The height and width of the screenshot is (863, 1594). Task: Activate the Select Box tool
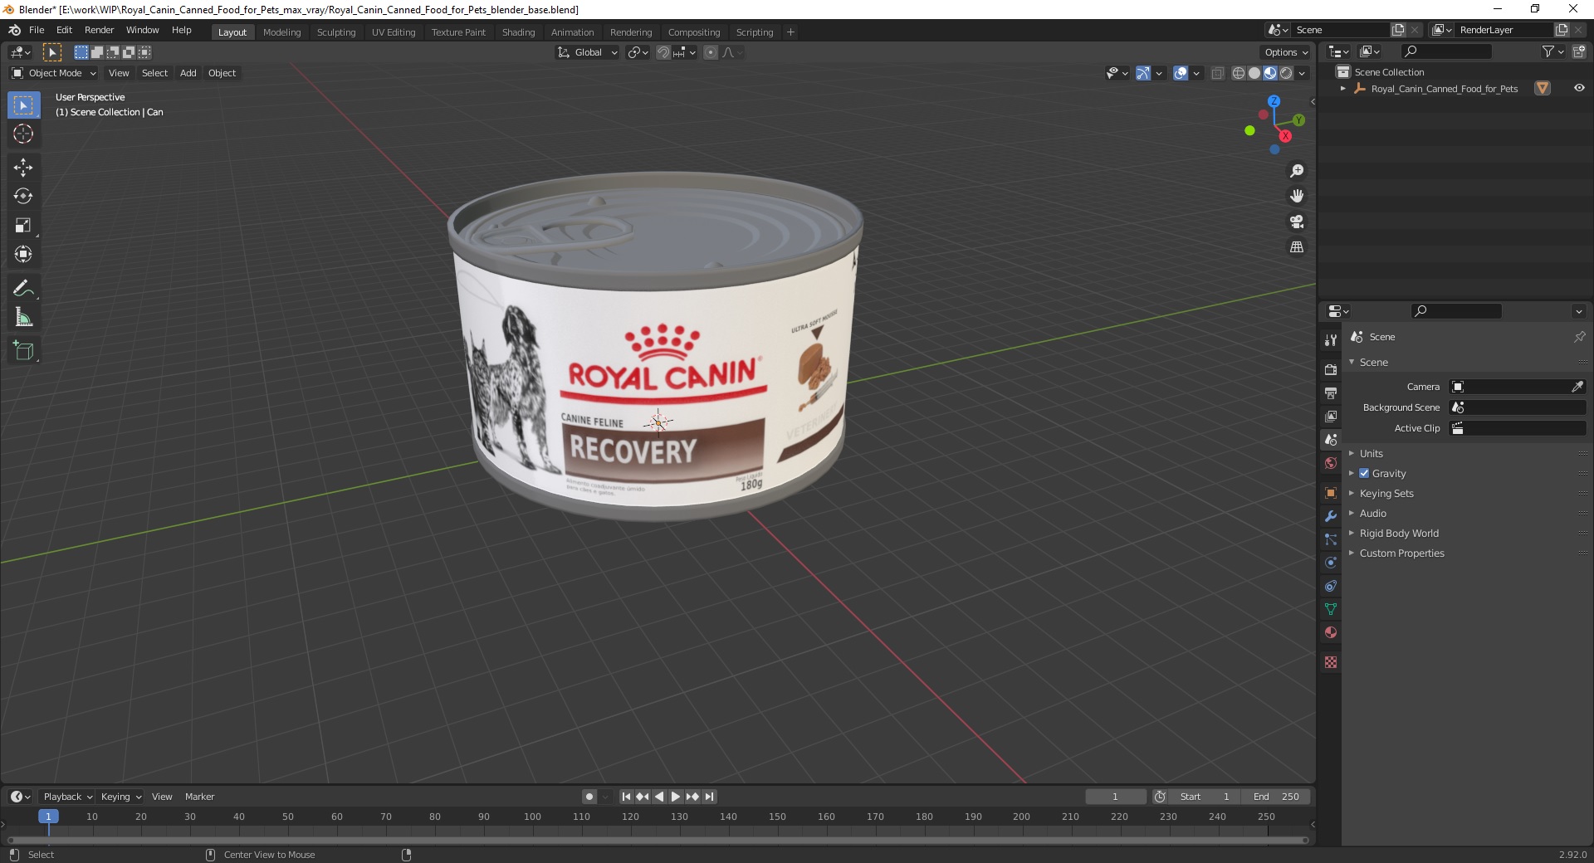pyautogui.click(x=23, y=105)
